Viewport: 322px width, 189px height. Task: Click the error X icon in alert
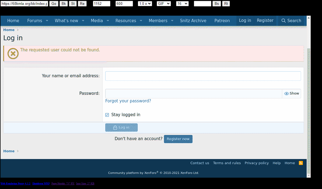(x=13, y=53)
